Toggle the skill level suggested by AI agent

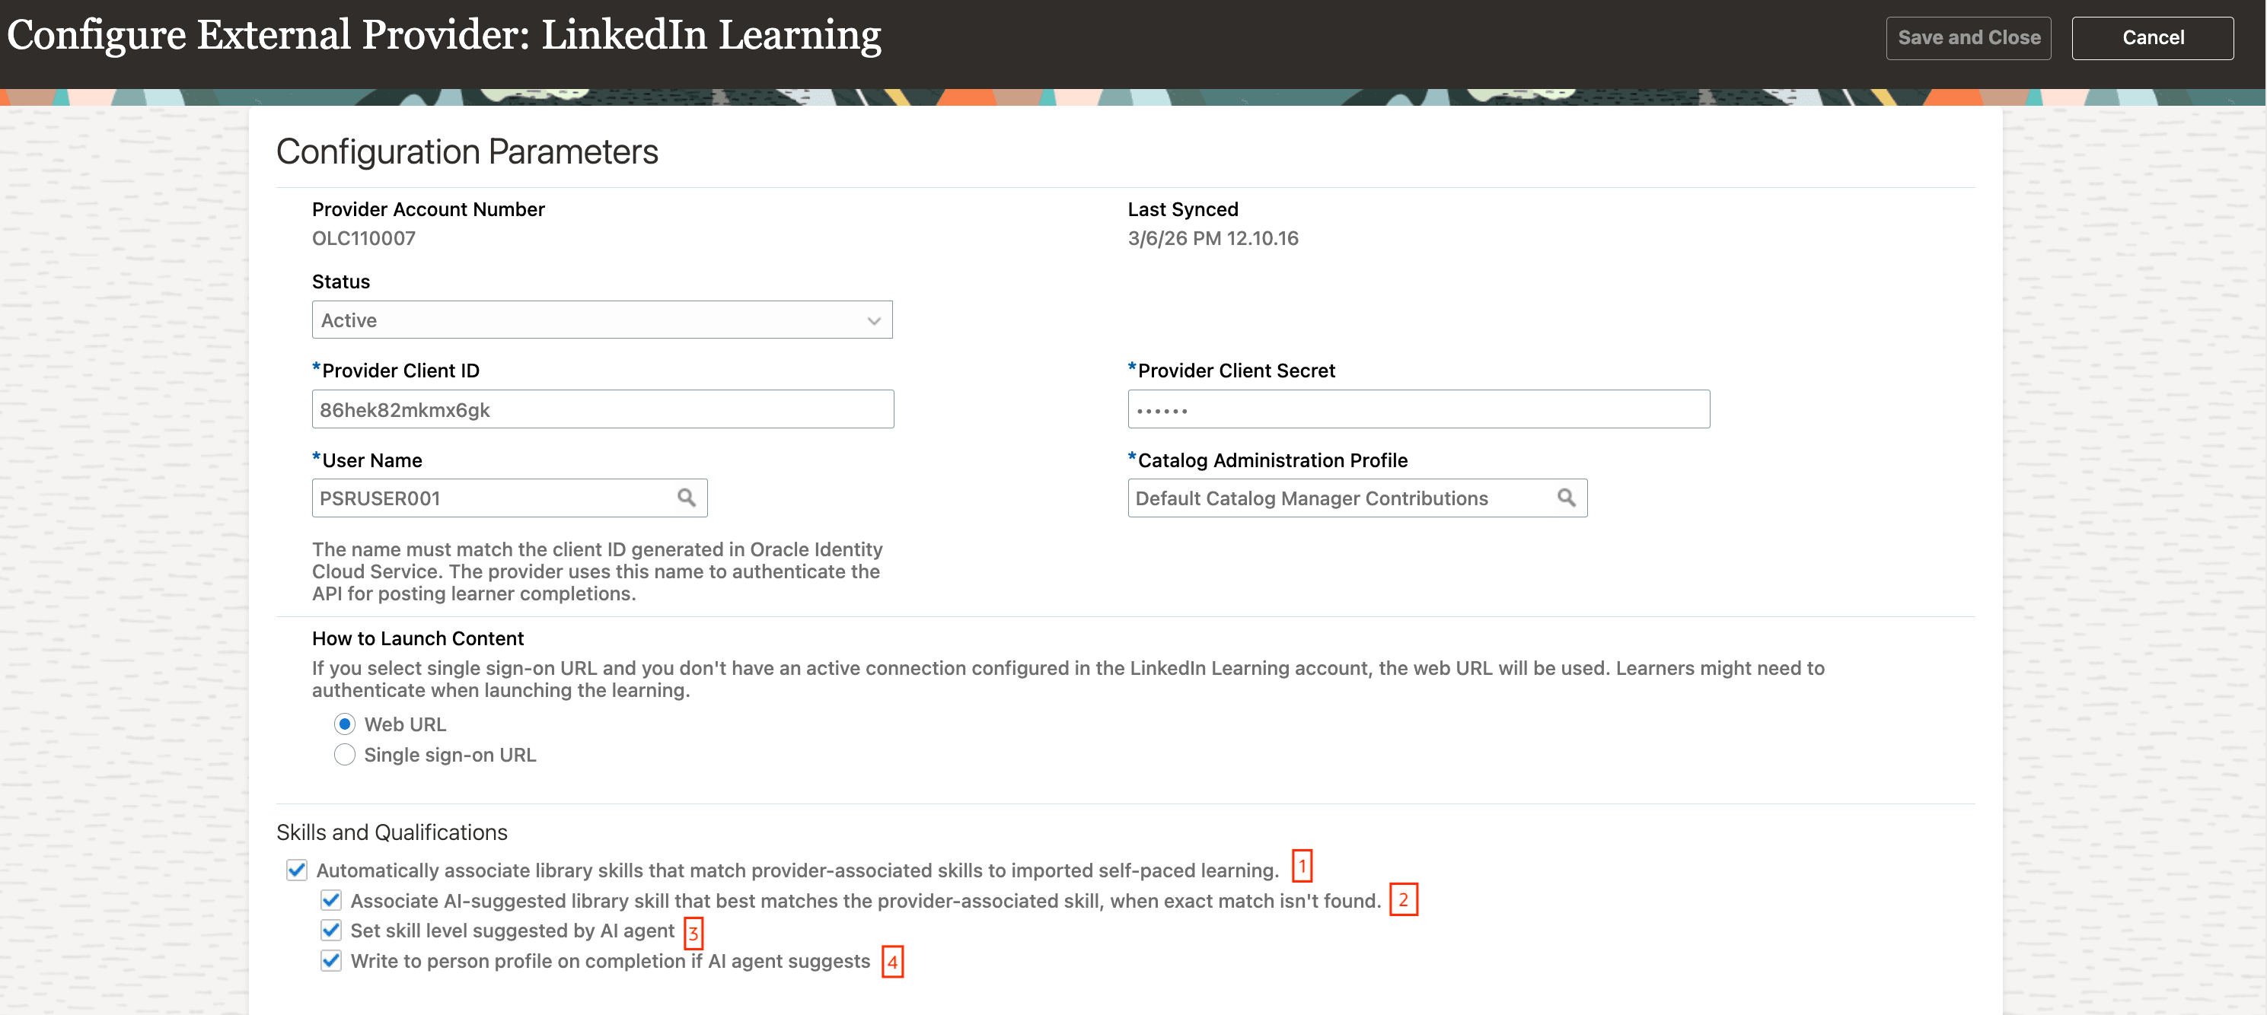pos(331,931)
